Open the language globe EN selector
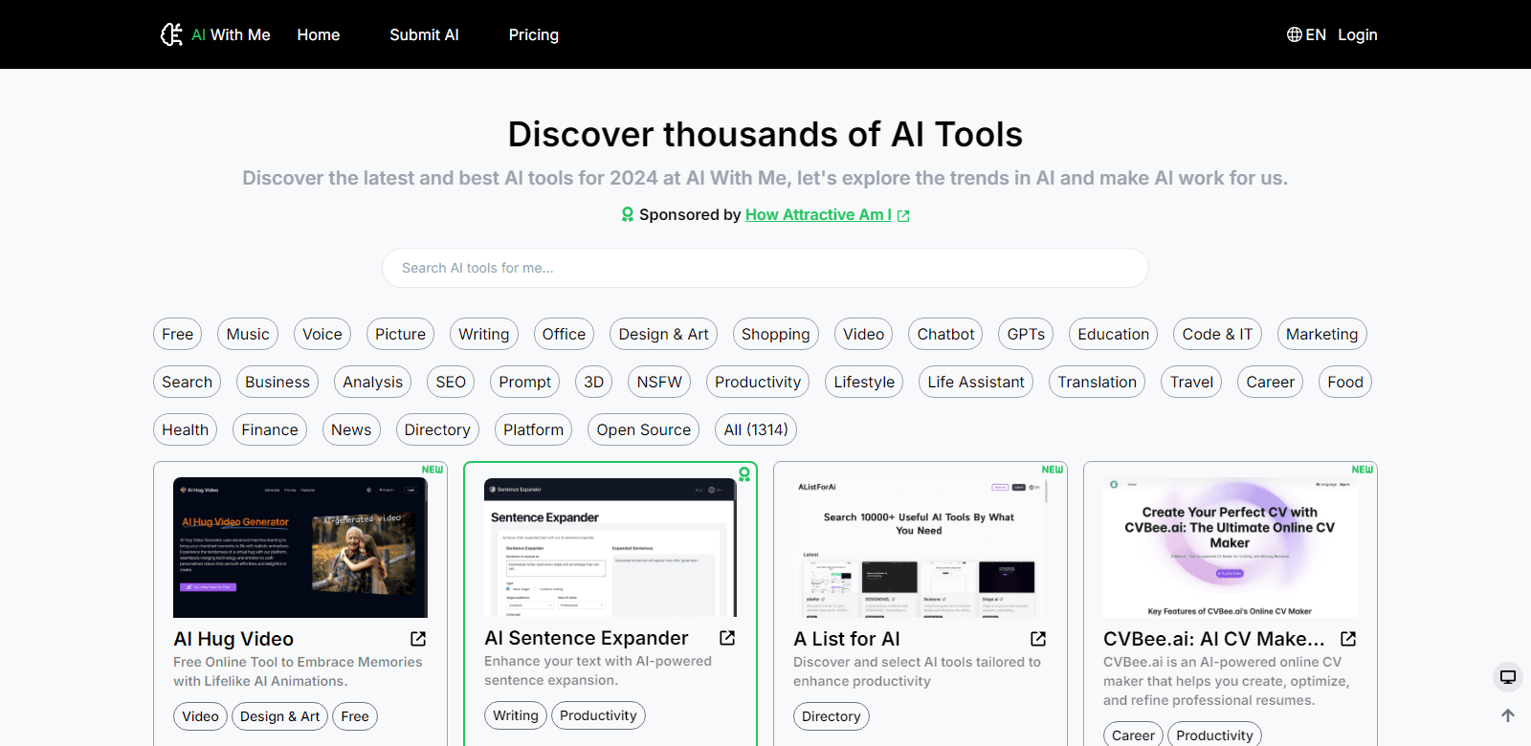The height and width of the screenshot is (746, 1531). click(x=1306, y=34)
